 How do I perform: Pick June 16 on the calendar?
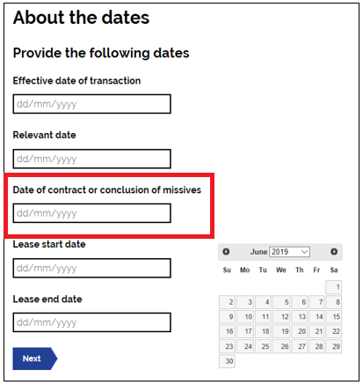pyautogui.click(x=227, y=331)
